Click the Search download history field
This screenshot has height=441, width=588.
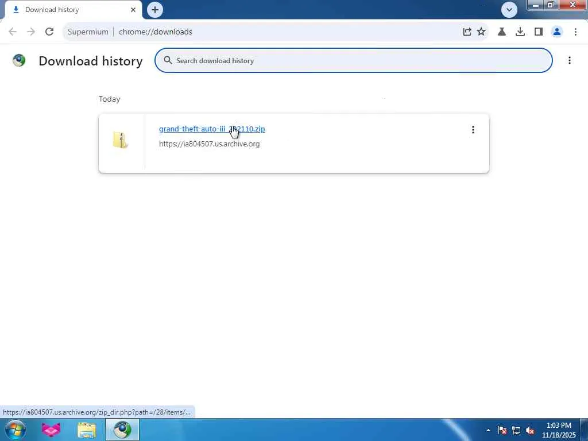pyautogui.click(x=353, y=60)
